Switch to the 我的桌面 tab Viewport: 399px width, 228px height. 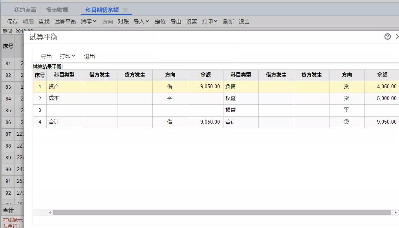tap(25, 10)
